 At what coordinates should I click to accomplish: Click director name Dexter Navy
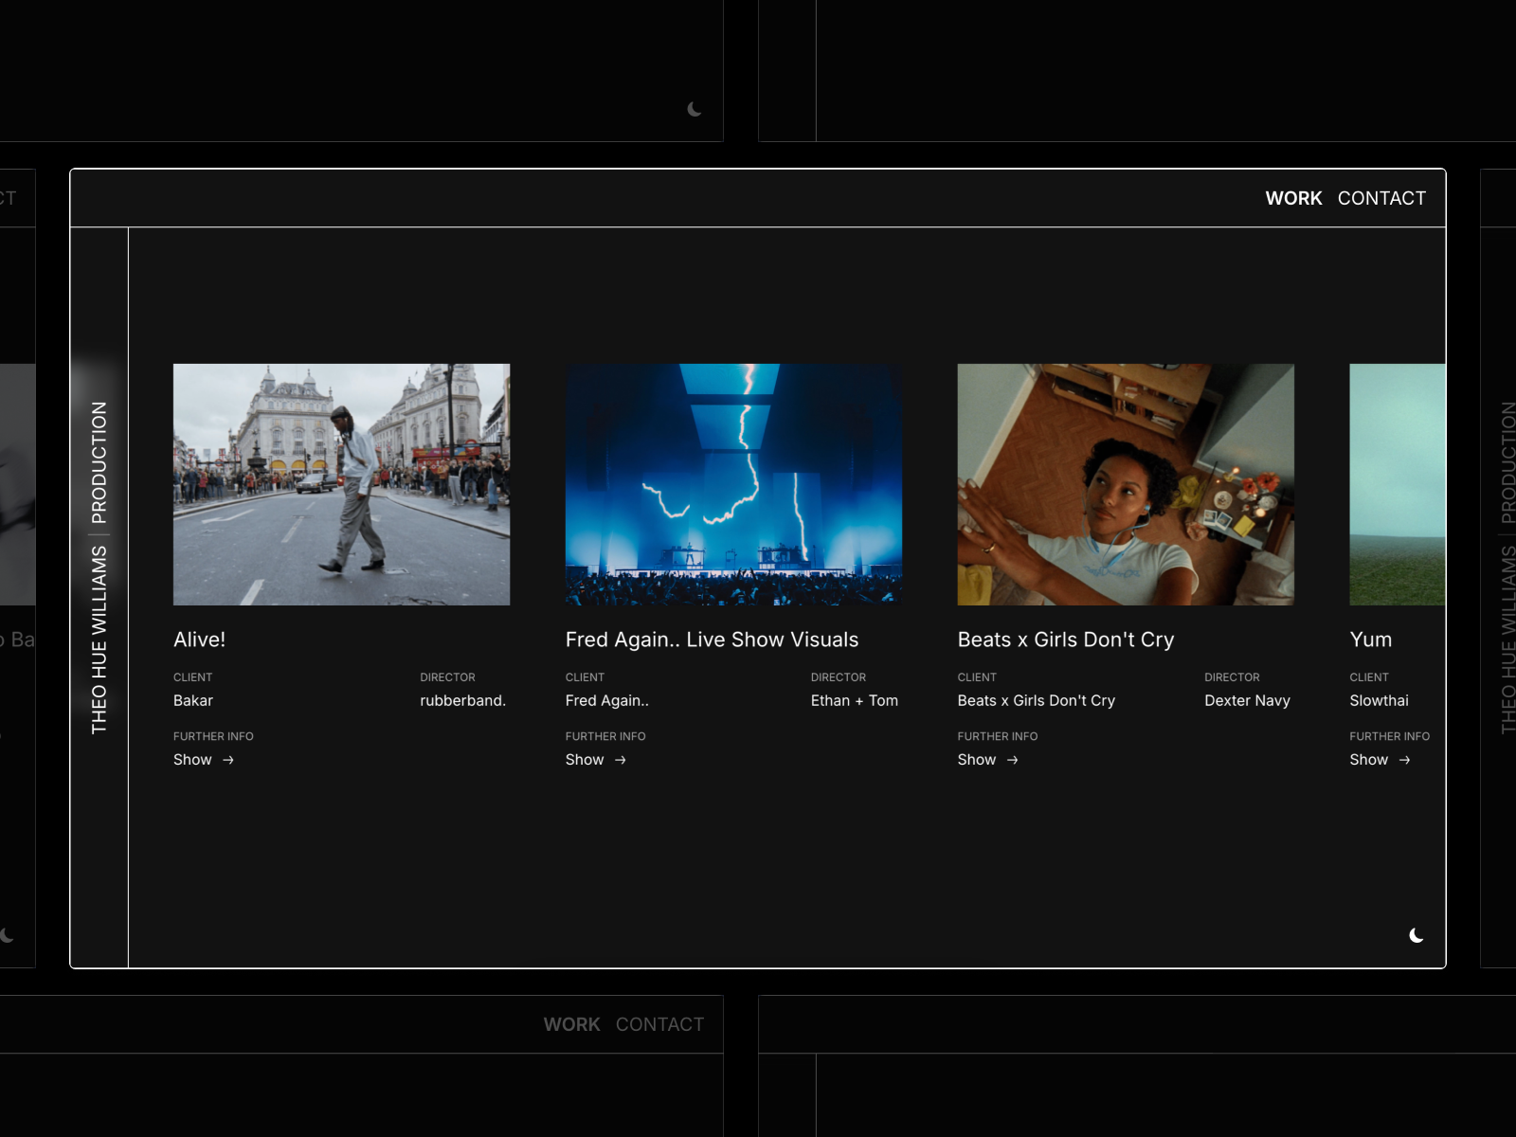point(1247,700)
